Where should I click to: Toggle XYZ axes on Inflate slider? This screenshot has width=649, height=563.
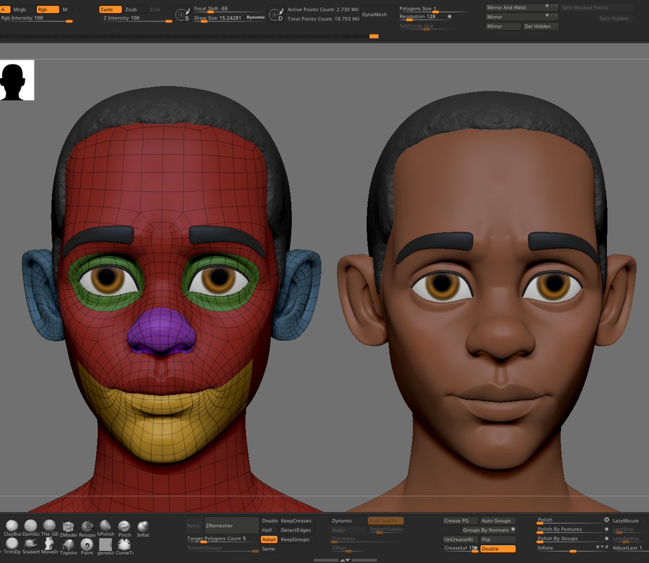[x=602, y=547]
